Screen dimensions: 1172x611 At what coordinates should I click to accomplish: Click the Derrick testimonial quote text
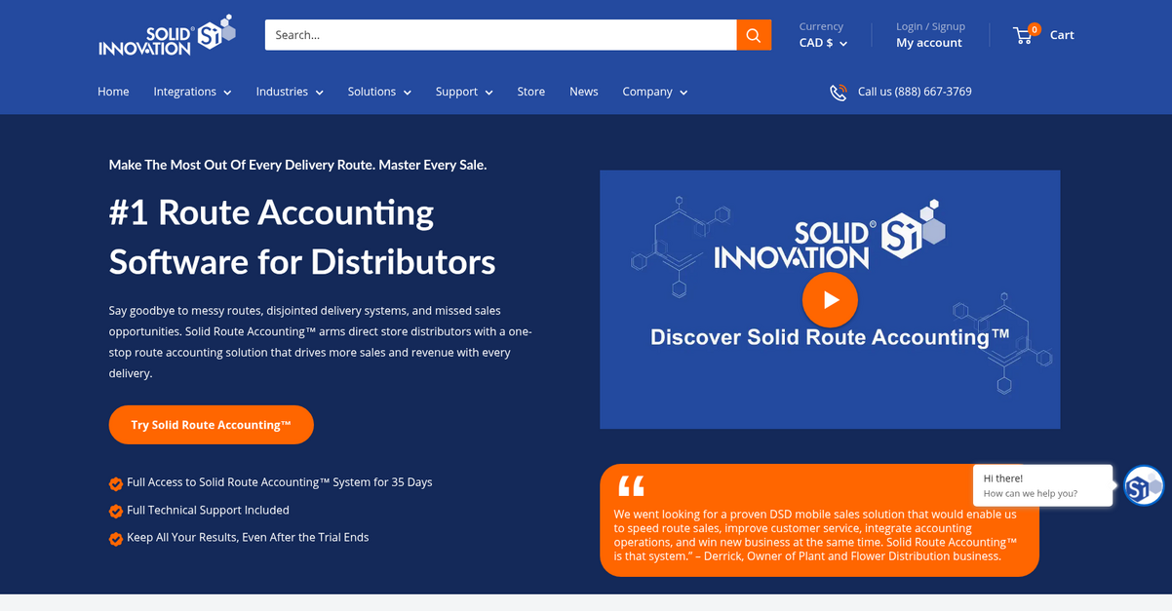click(815, 535)
